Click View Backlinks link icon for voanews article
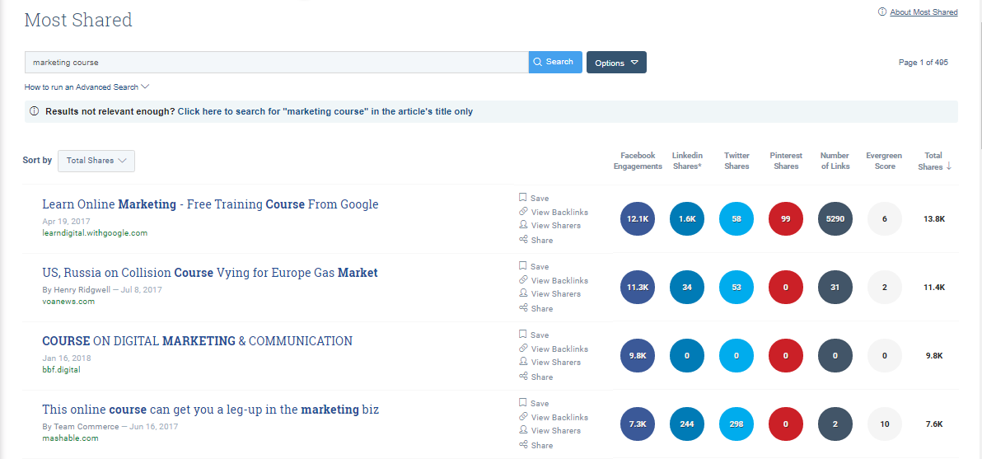This screenshot has height=459, width=982. [x=523, y=280]
